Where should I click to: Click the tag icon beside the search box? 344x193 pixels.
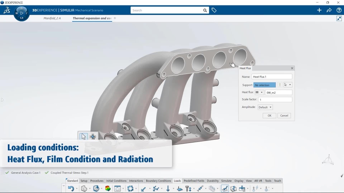pos(214,10)
